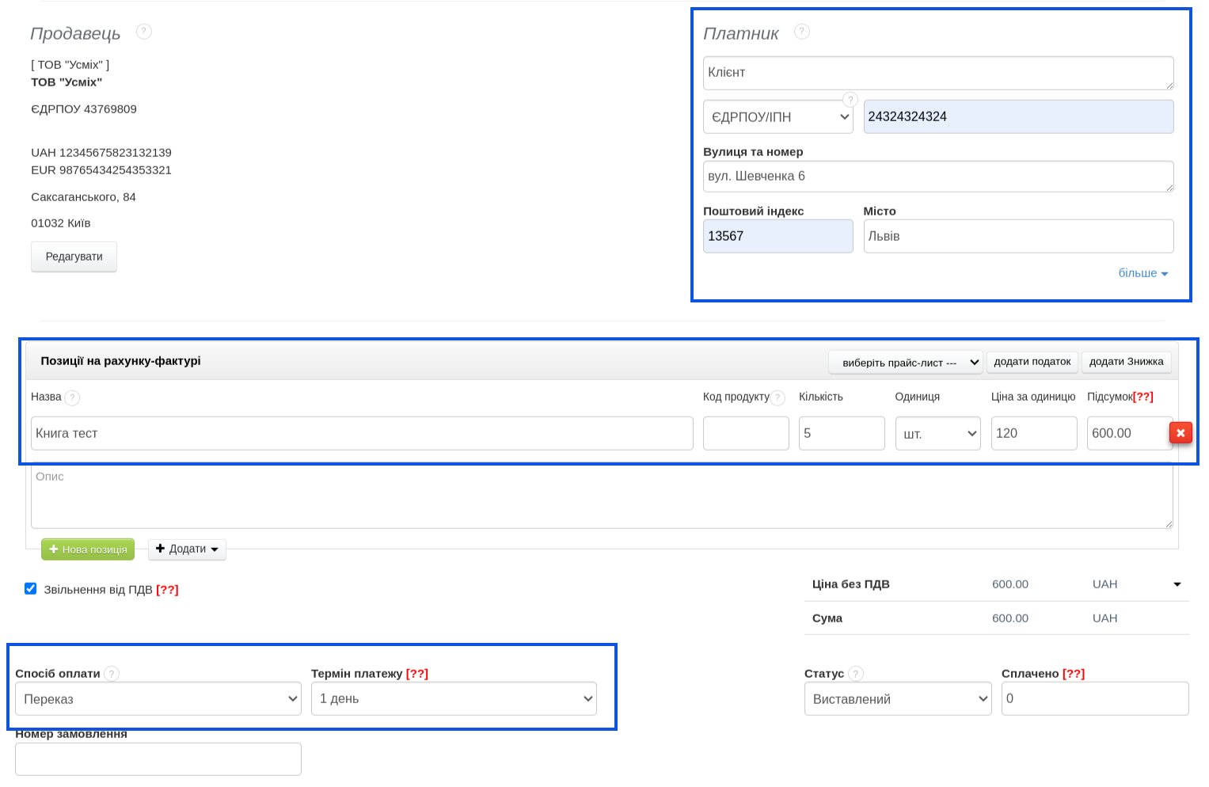Click the help icon next to Статус
1209x787 pixels.
click(x=855, y=674)
